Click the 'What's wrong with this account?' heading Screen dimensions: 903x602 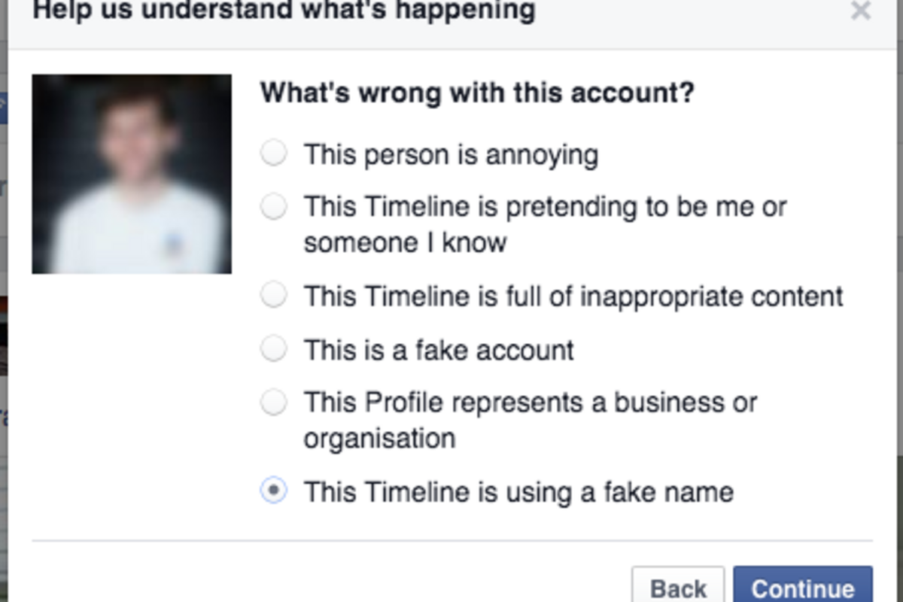pyautogui.click(x=477, y=94)
